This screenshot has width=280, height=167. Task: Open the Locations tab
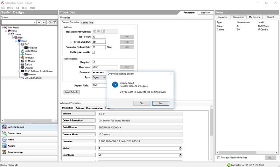223,17
